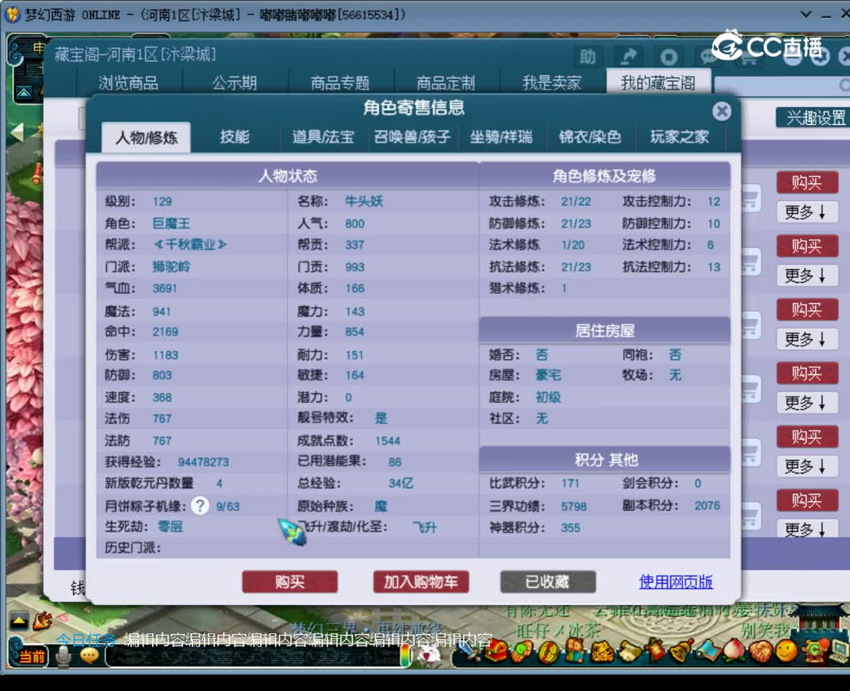
Task: Switch to the 玩家之家 tab
Action: click(x=679, y=137)
